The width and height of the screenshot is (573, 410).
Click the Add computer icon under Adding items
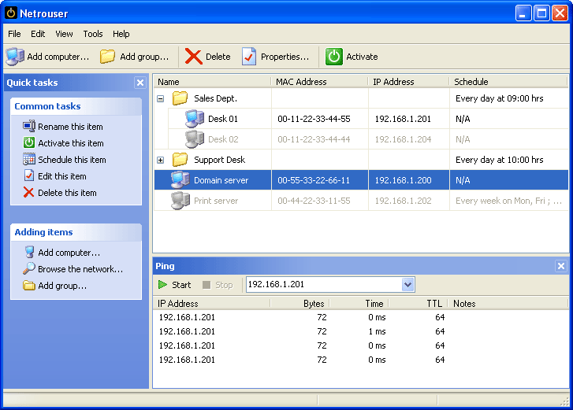29,252
